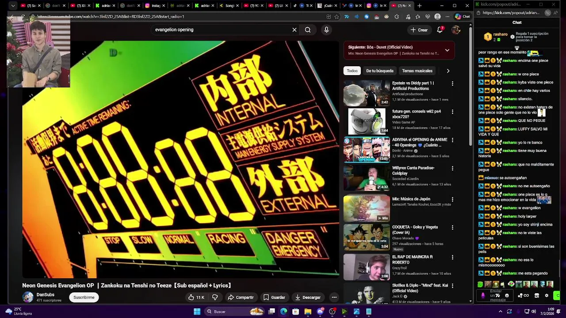The height and width of the screenshot is (318, 566).
Task: Open Kick chat settings gear
Action: pyautogui.click(x=547, y=295)
